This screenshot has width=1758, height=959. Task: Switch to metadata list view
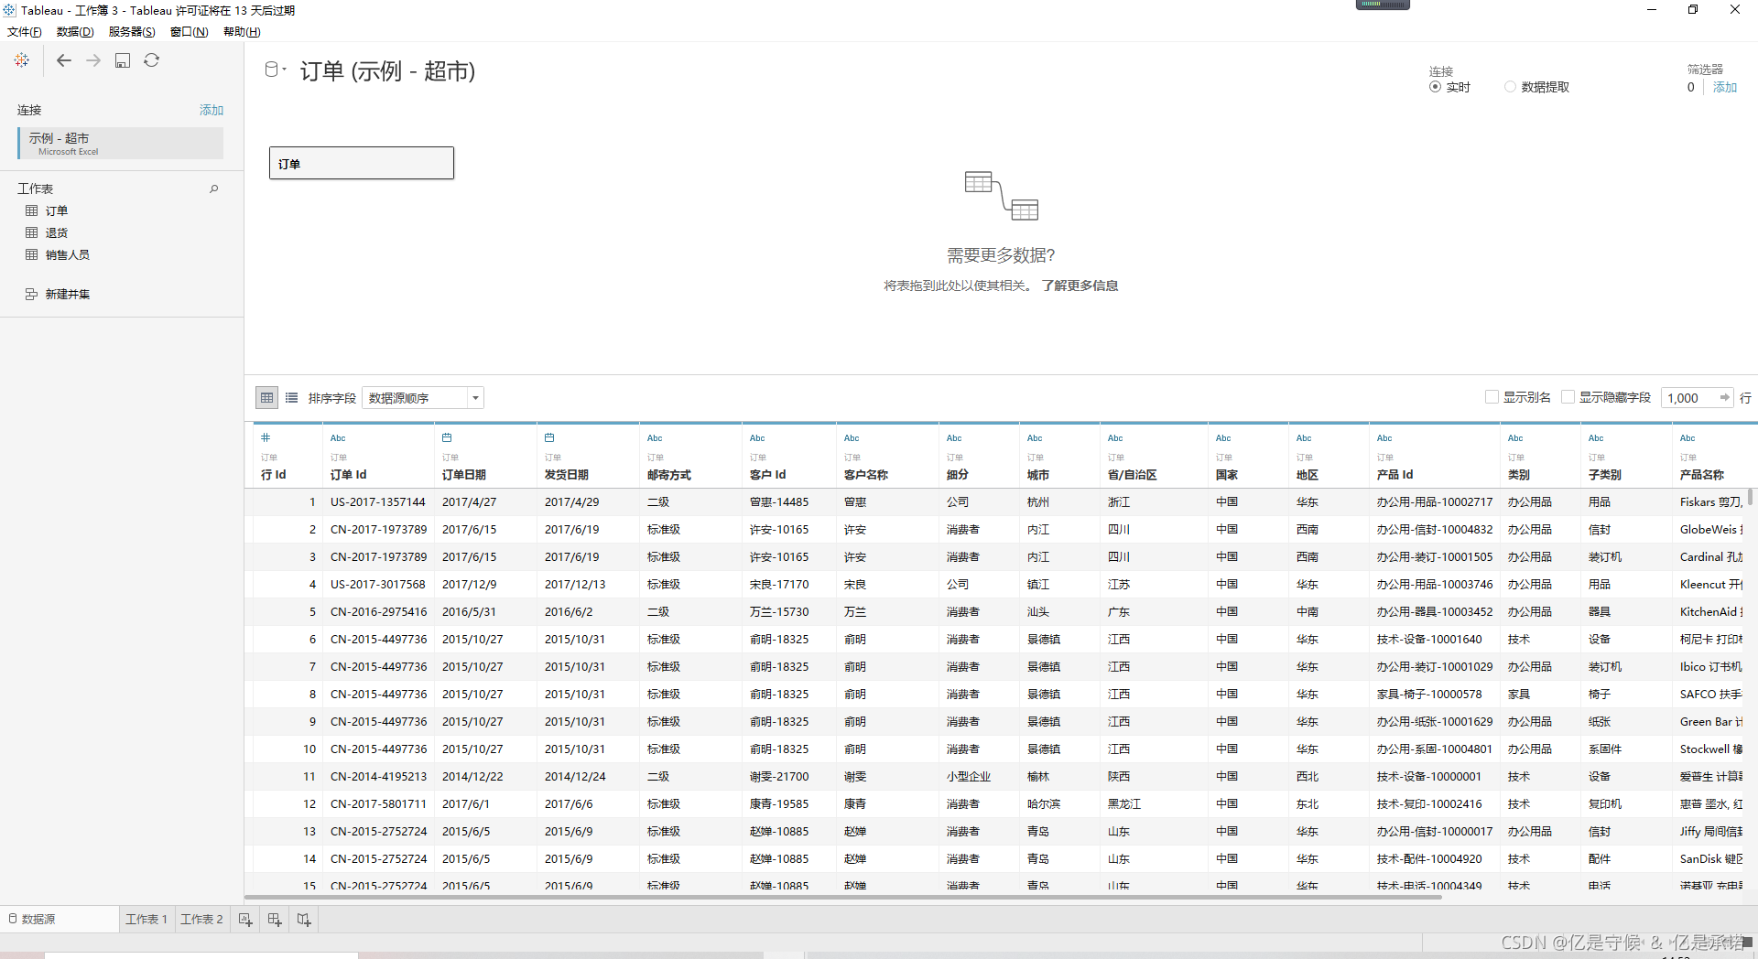(292, 397)
